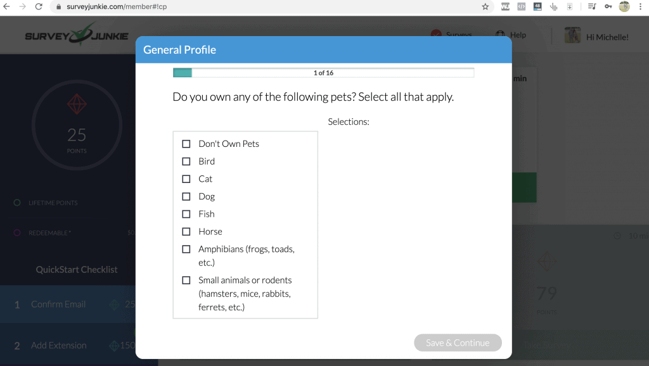Click the 1 of 16 progress bar
This screenshot has height=366, width=649.
tap(323, 73)
